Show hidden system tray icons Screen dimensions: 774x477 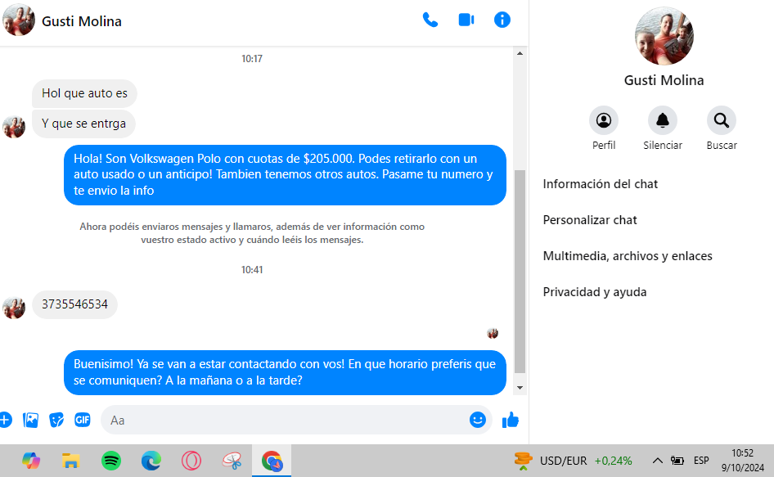click(657, 461)
